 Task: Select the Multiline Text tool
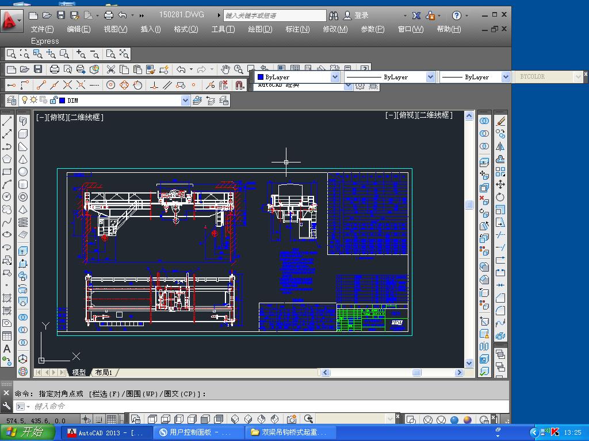(x=7, y=349)
